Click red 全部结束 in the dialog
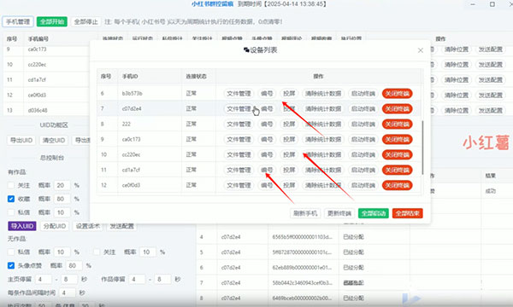The width and height of the screenshot is (513, 307). 407,214
